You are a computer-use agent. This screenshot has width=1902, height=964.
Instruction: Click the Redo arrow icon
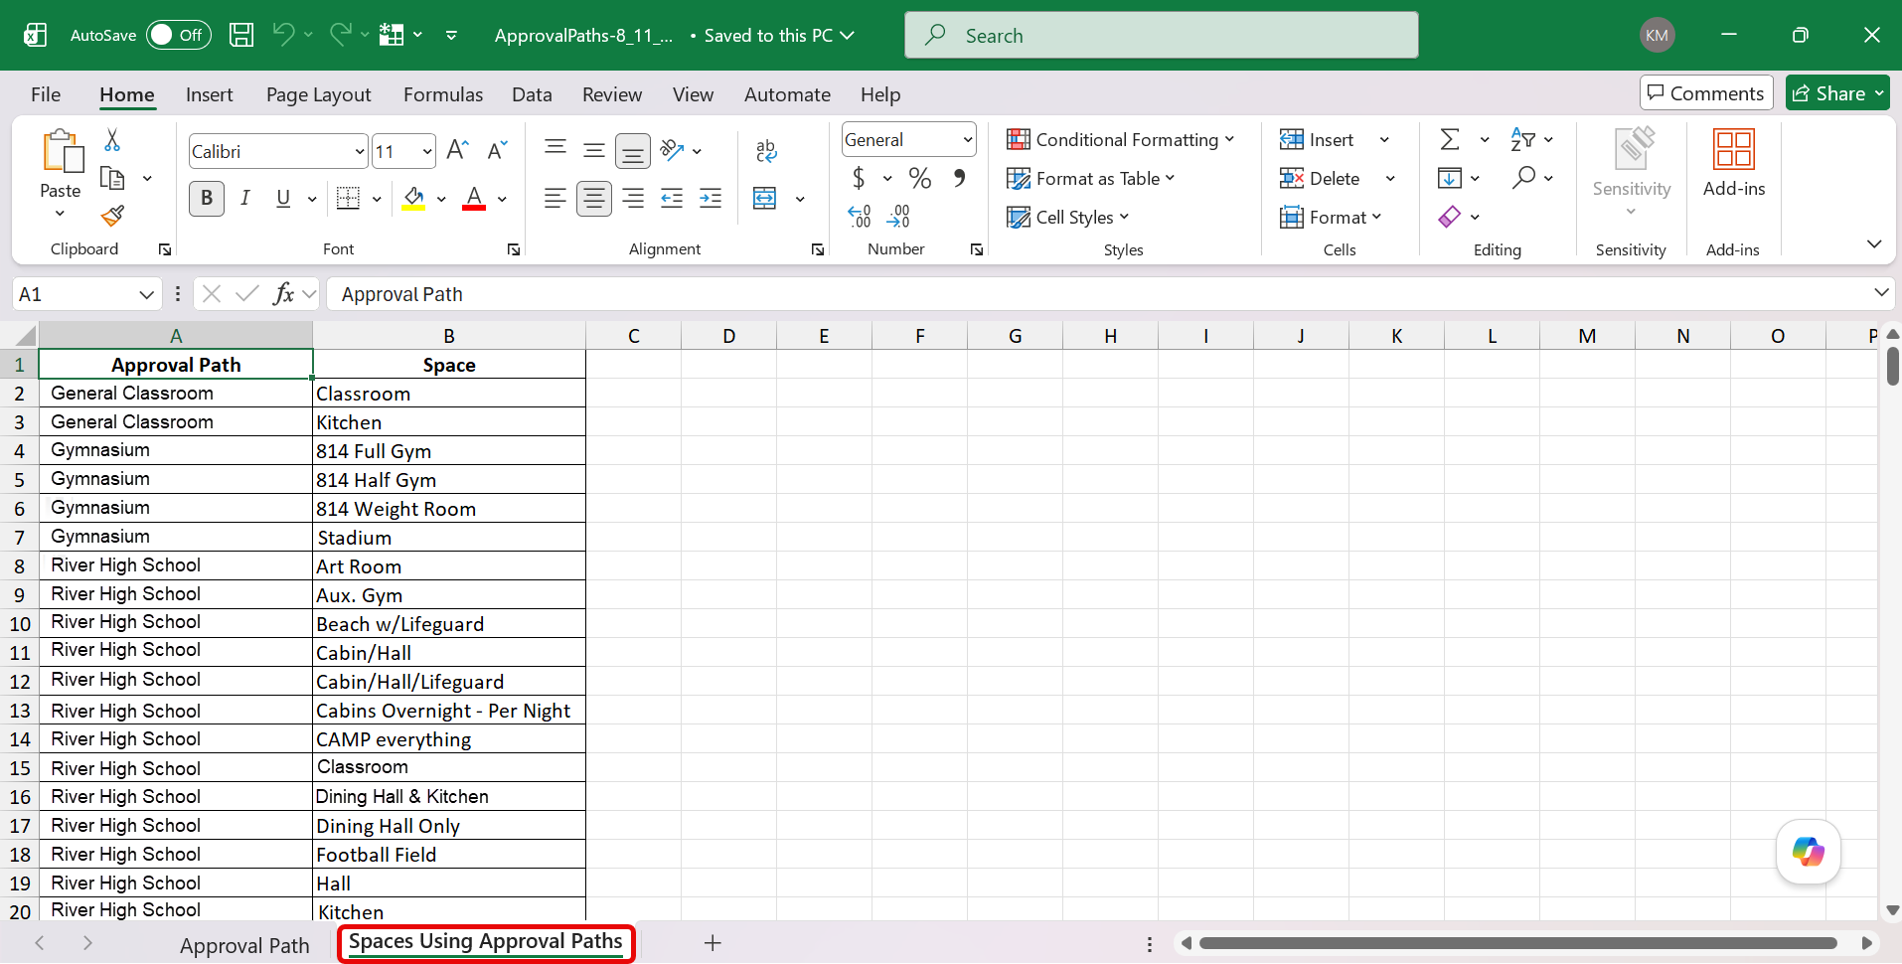coord(341,35)
